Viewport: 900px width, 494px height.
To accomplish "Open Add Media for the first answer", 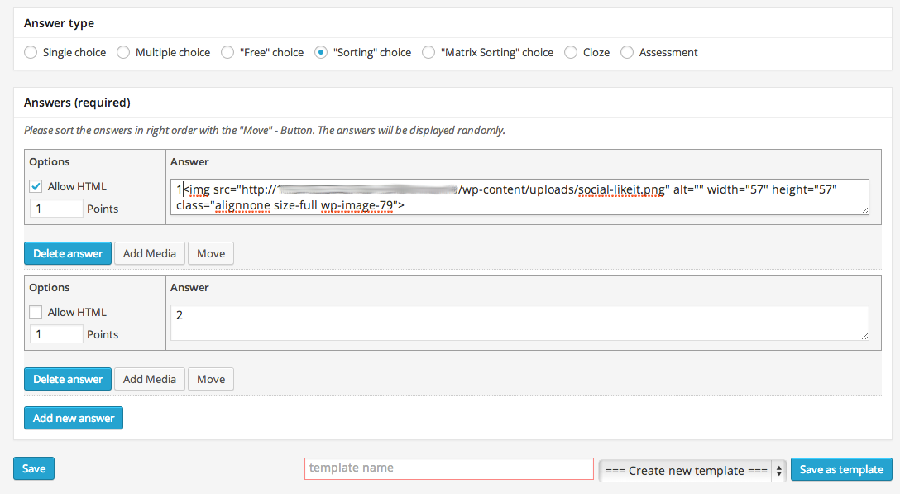I will click(x=150, y=253).
